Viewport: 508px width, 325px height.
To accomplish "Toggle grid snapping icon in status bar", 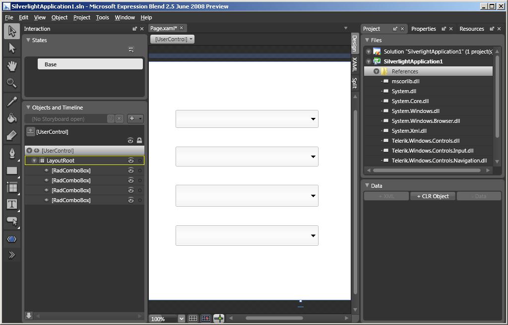I will click(x=206, y=319).
